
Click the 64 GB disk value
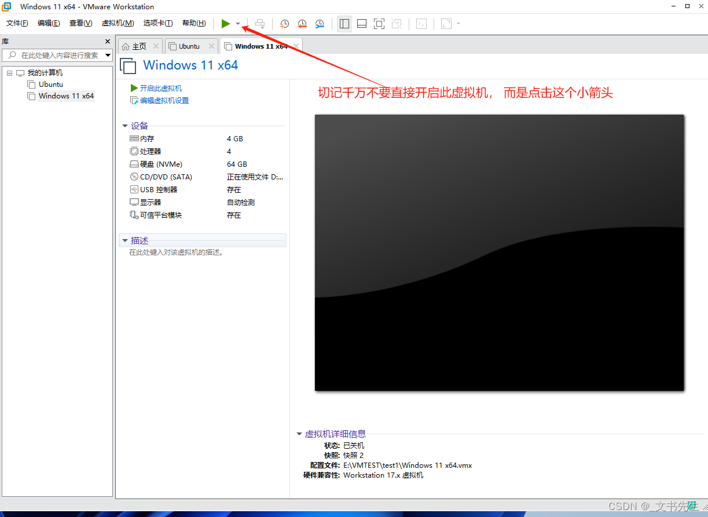(x=237, y=164)
